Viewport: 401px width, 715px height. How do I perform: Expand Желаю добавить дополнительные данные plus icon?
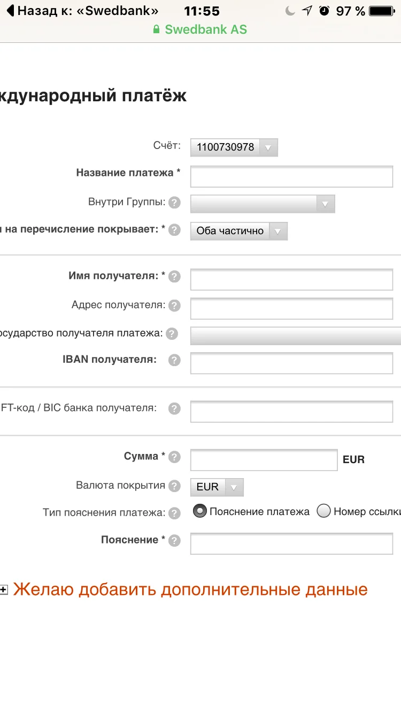4,590
